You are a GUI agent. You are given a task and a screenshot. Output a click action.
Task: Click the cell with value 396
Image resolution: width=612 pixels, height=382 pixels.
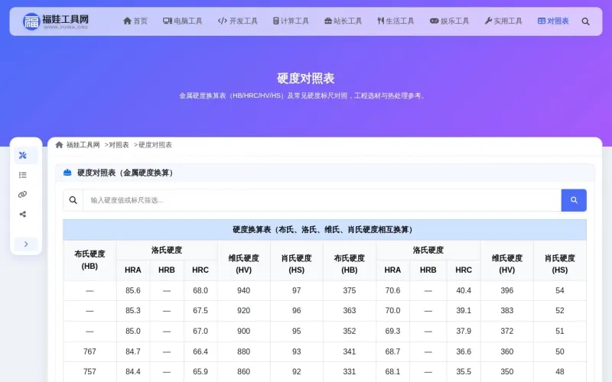pyautogui.click(x=507, y=290)
